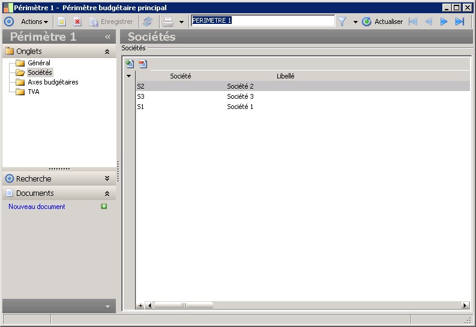The height and width of the screenshot is (327, 476).
Task: Click the green plus add document icon
Action: pyautogui.click(x=104, y=206)
